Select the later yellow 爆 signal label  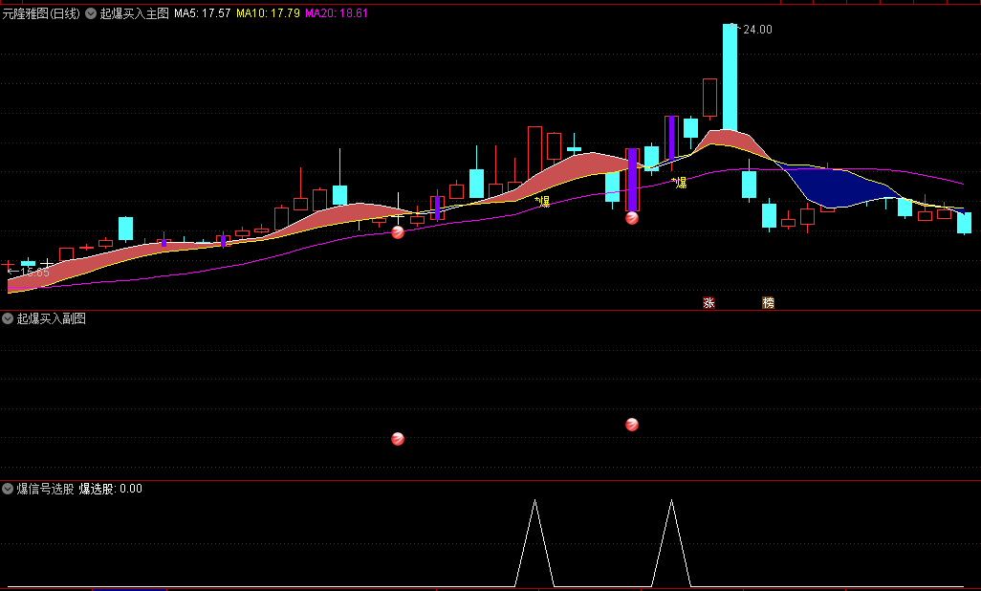click(680, 183)
